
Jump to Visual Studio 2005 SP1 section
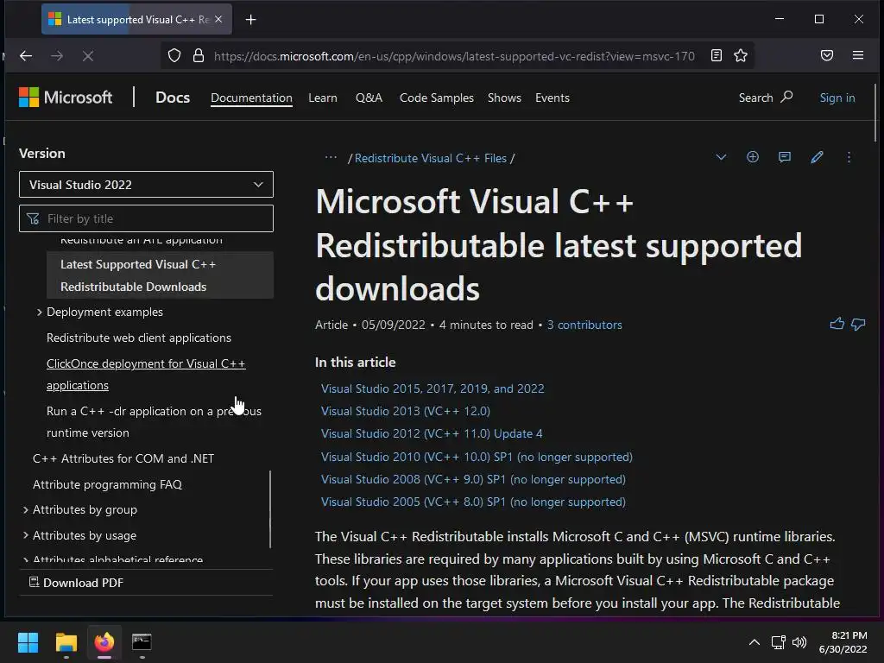pos(473,502)
